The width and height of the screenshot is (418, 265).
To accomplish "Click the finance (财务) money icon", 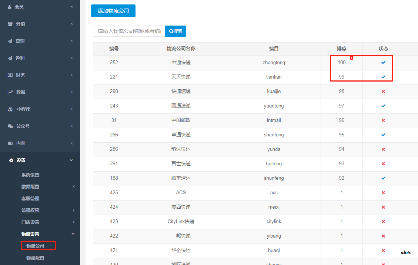I will [x=10, y=75].
